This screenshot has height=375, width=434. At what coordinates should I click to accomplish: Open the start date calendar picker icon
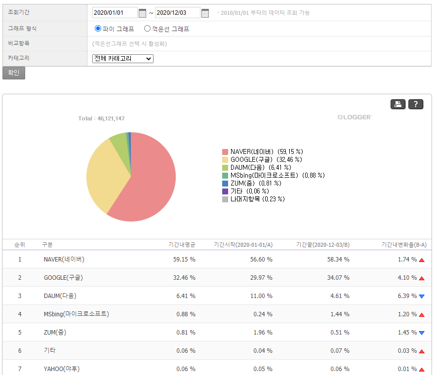coord(142,13)
